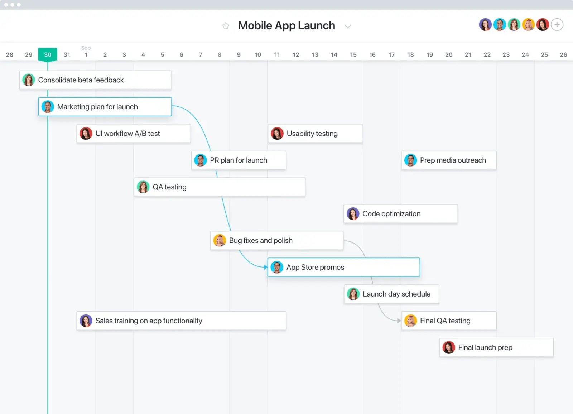The width and height of the screenshot is (573, 414).
Task: Select the Marketing plan for launch task bar
Action: (105, 106)
